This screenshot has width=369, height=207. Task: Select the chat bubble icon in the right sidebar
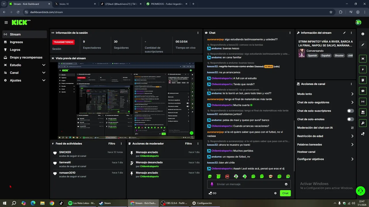click(x=363, y=91)
